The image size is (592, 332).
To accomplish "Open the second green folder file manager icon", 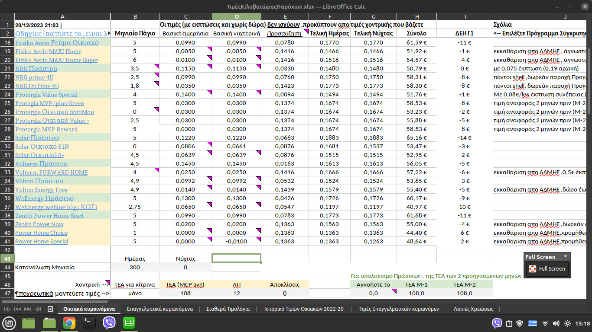I will [49, 323].
